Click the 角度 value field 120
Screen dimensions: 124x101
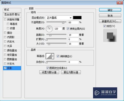pos(58,29)
